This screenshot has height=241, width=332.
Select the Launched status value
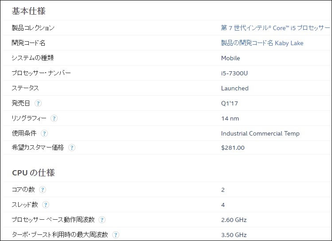[x=234, y=88]
